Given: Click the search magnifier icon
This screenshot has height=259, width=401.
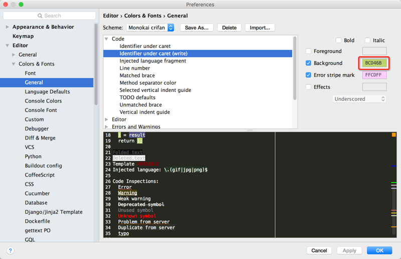Looking at the screenshot, I should [40, 16].
